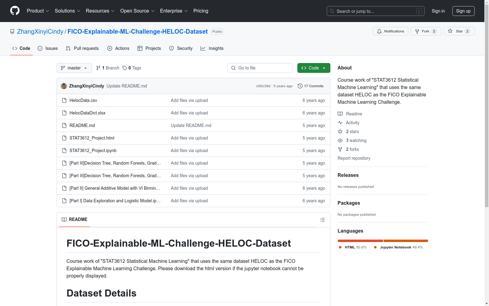Open the Security tab

(181, 48)
